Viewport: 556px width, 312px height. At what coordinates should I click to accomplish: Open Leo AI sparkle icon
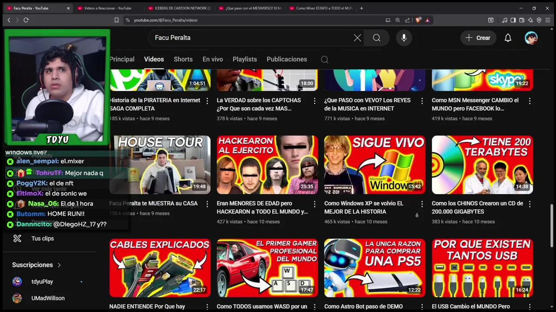(x=530, y=20)
